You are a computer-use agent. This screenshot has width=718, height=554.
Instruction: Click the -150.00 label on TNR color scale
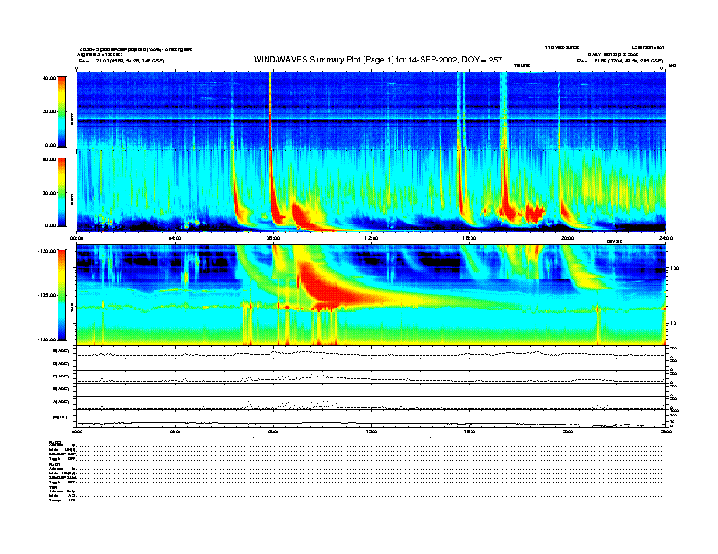(x=47, y=339)
